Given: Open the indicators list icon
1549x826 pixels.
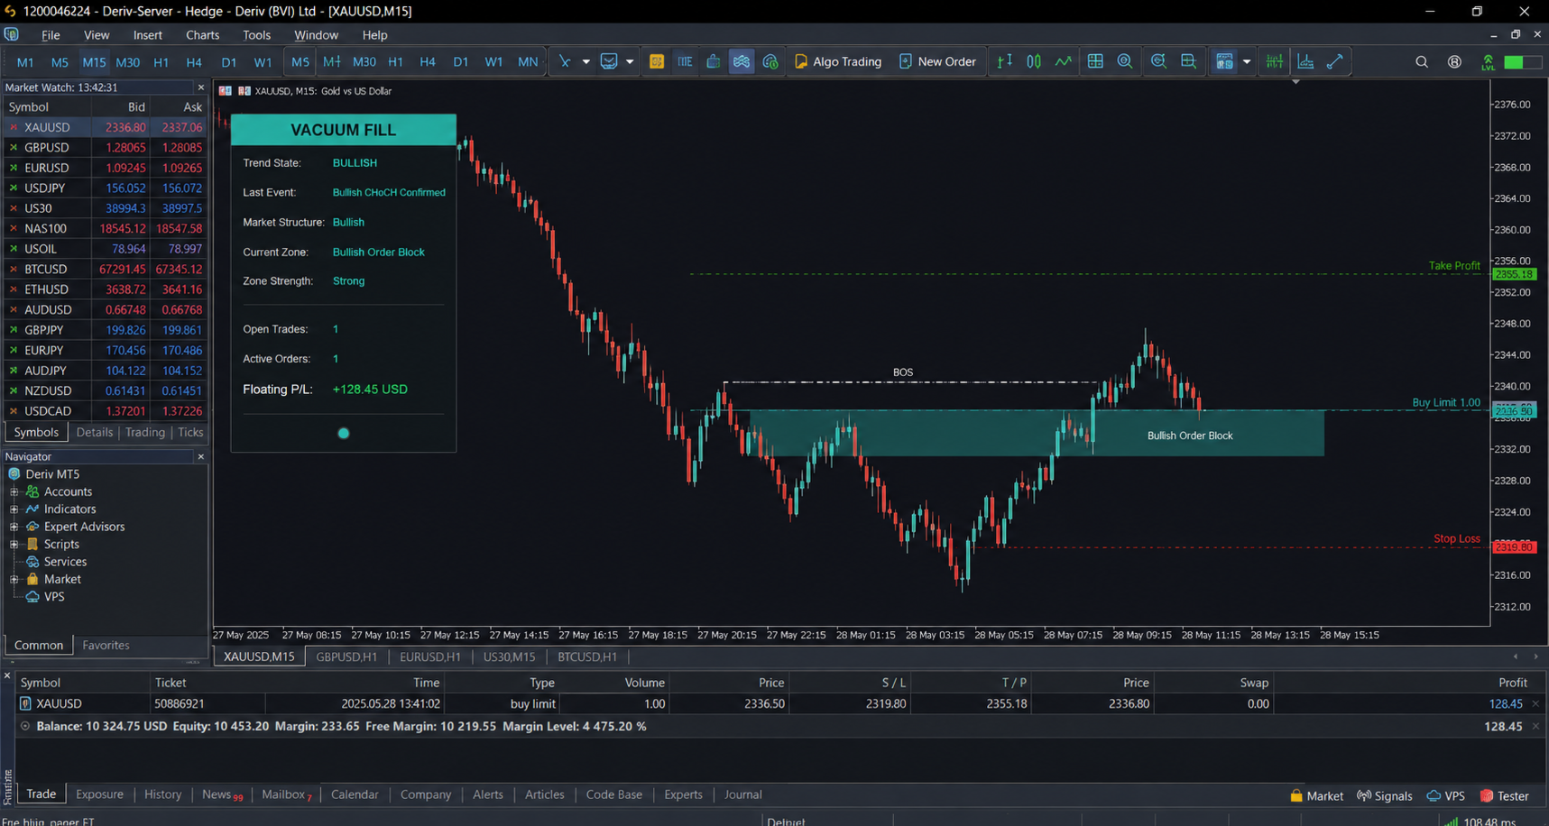Looking at the screenshot, I should (x=1305, y=61).
